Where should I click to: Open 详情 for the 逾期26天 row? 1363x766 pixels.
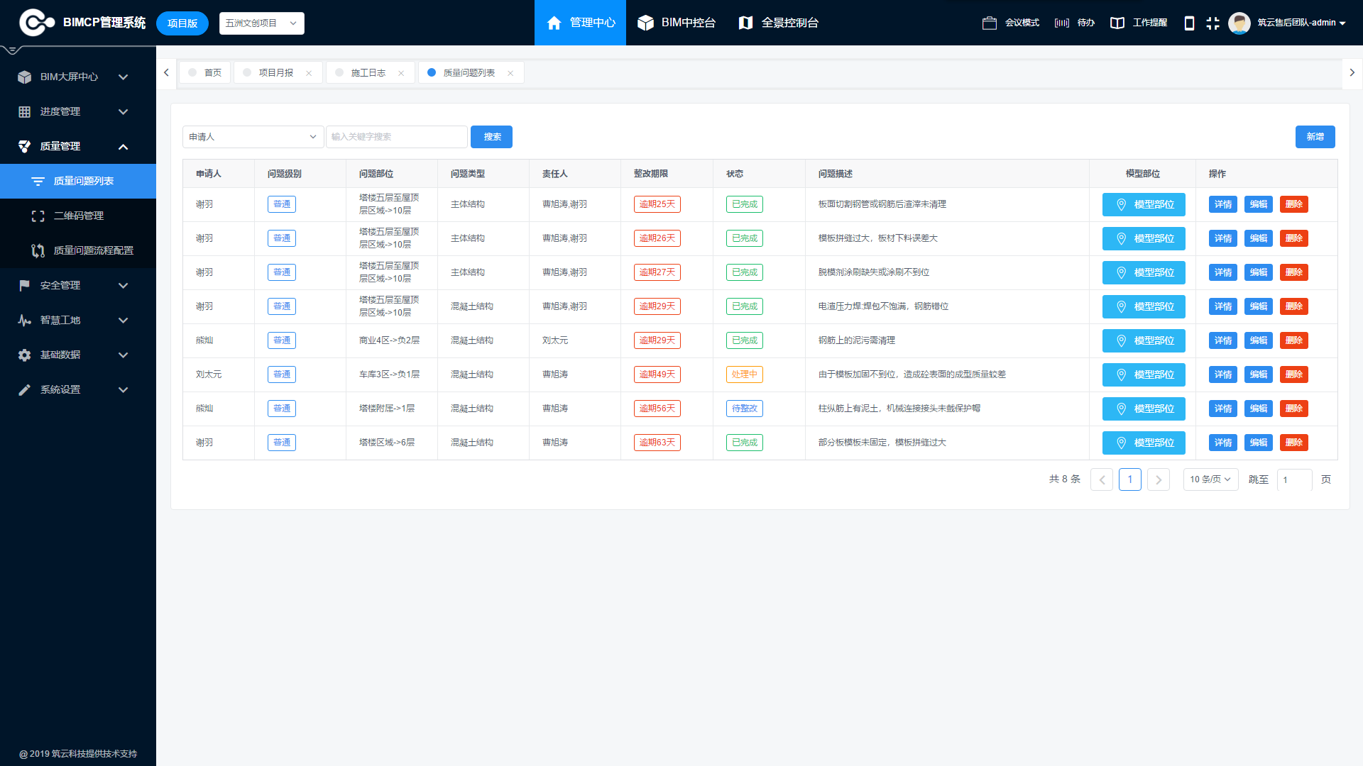coord(1223,238)
